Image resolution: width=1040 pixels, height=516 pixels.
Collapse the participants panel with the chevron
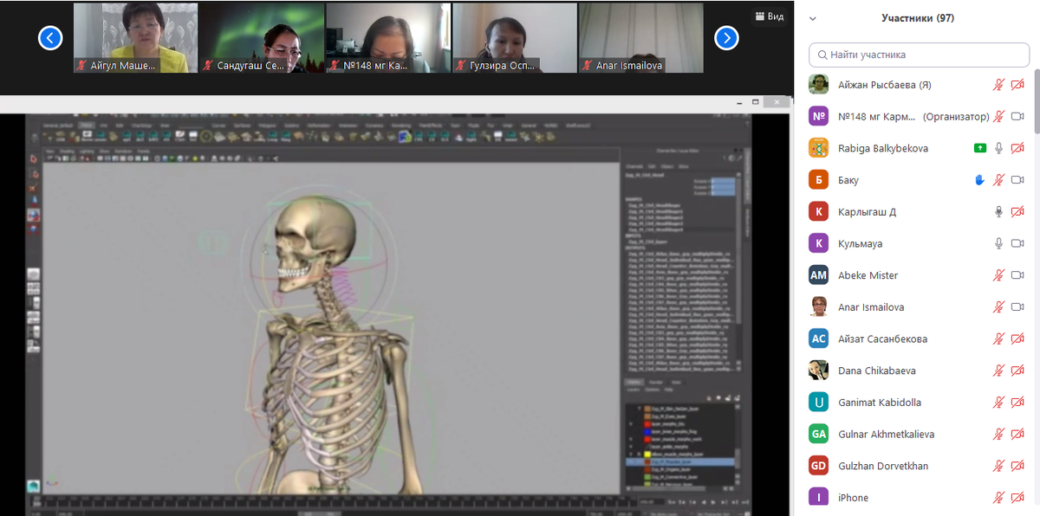pyautogui.click(x=813, y=18)
